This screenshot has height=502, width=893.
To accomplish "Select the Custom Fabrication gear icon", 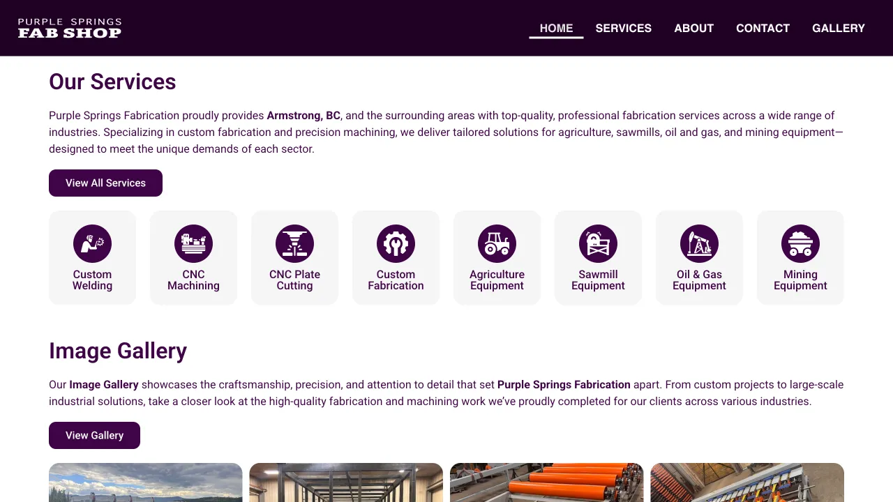I will (396, 244).
